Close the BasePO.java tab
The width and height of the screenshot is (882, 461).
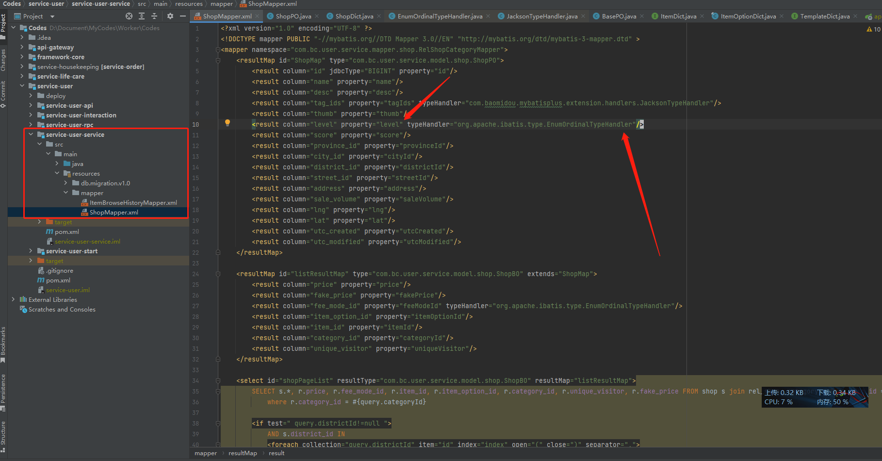[x=642, y=16]
